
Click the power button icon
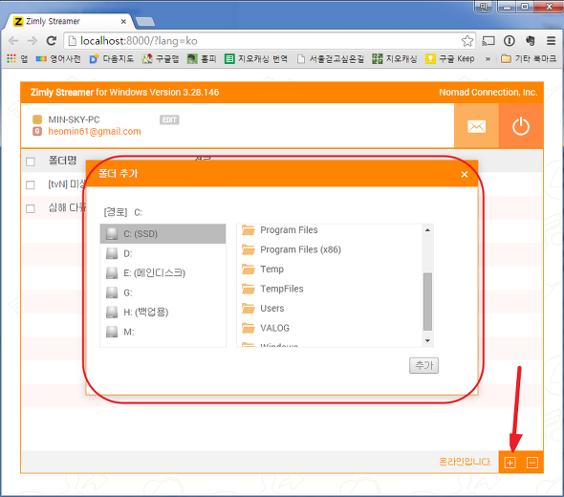520,126
